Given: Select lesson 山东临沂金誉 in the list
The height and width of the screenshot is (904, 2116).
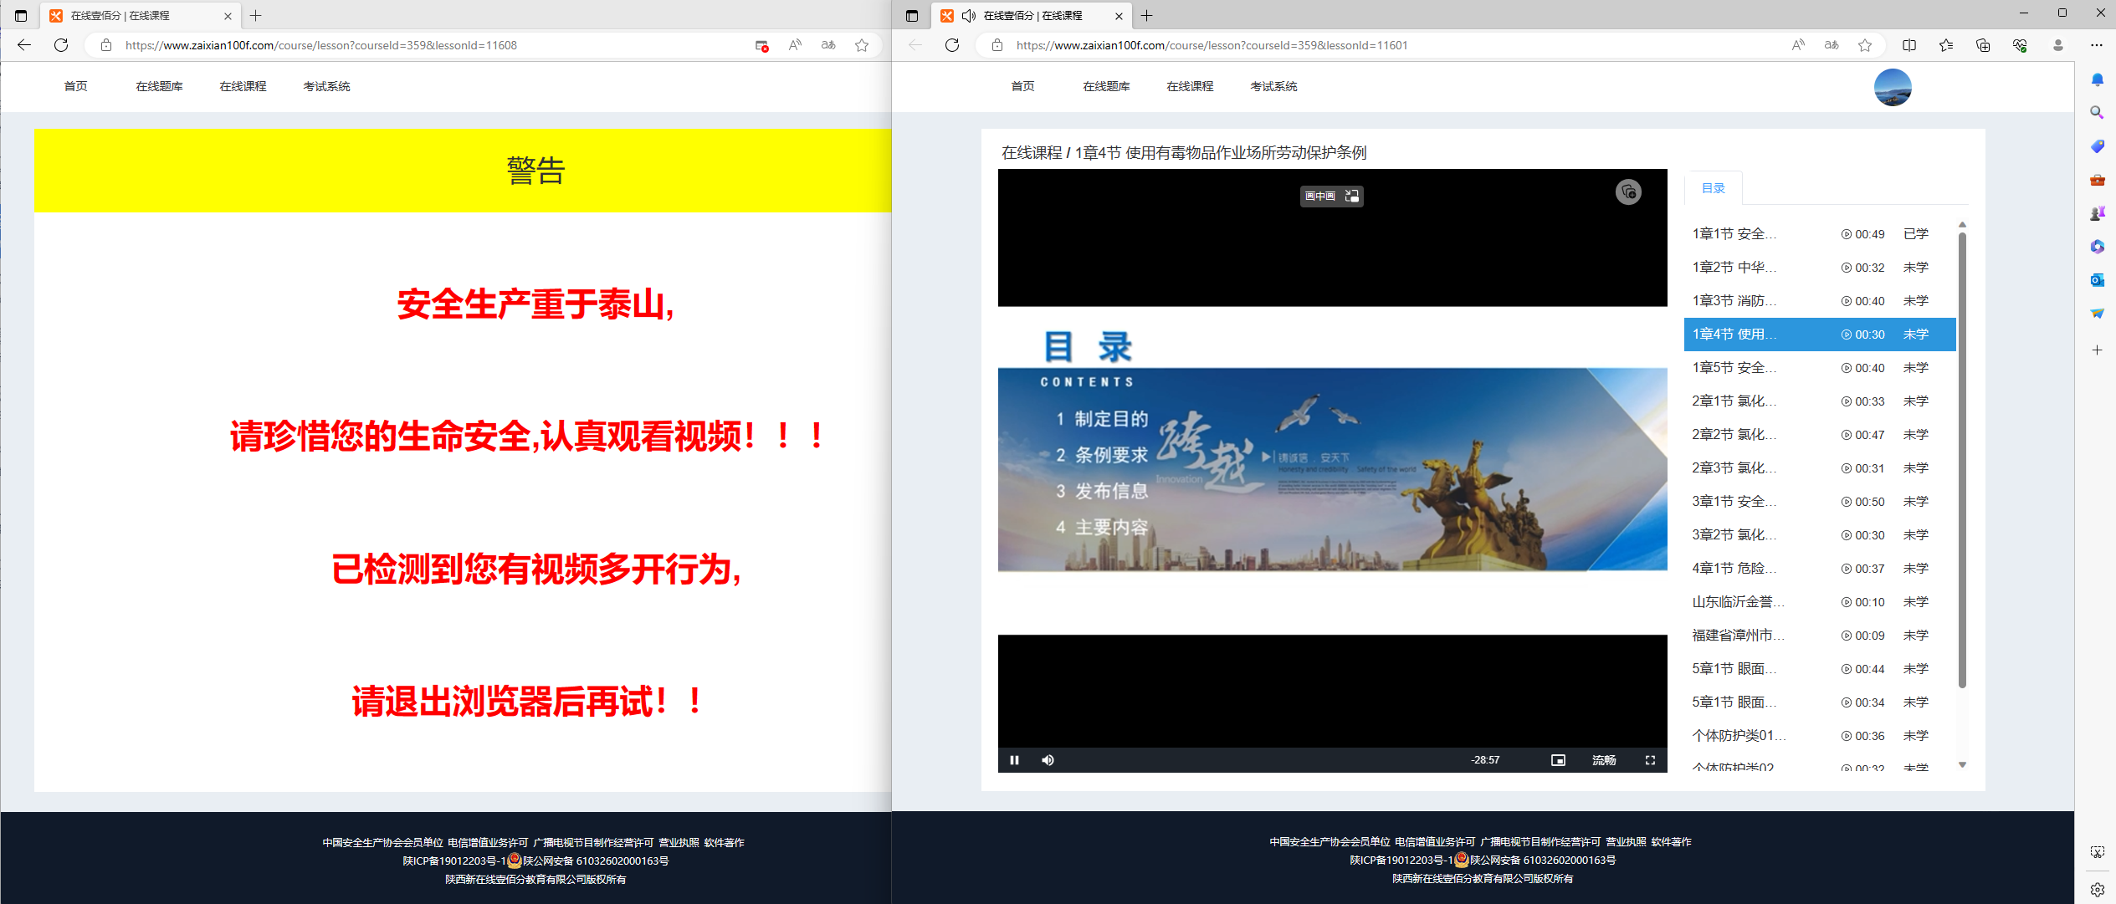Looking at the screenshot, I should pyautogui.click(x=1820, y=602).
